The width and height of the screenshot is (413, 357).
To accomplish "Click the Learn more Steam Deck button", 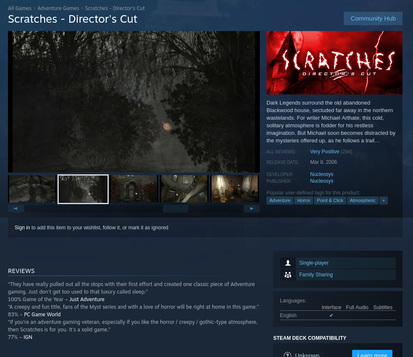I will click(372, 354).
